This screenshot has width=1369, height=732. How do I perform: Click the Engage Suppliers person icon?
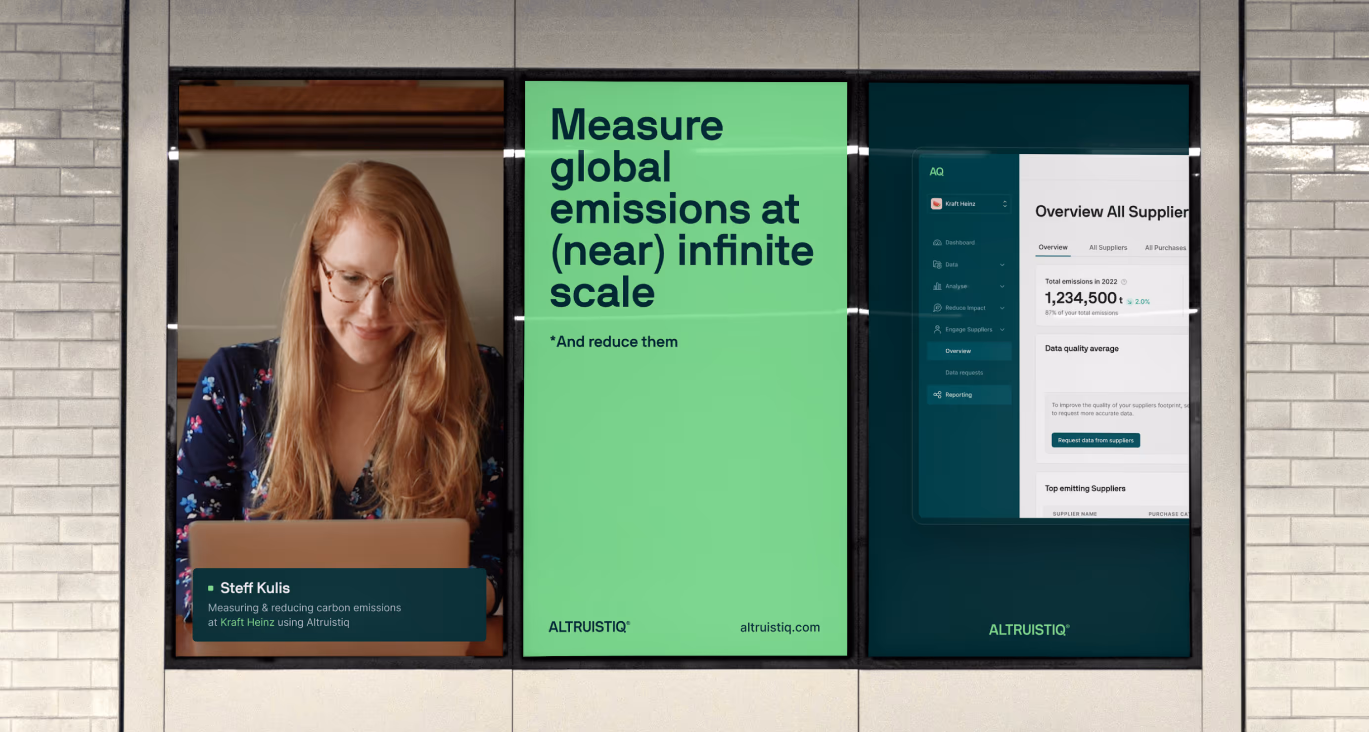coord(937,329)
